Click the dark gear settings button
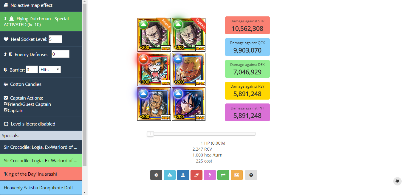This screenshot has height=195, width=407. pyautogui.click(x=156, y=175)
